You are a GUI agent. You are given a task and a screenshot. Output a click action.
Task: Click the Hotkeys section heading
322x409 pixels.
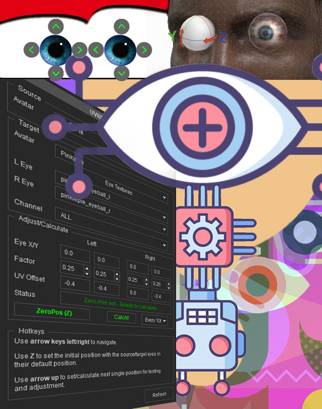tap(31, 331)
